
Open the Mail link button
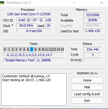[x=87, y=87]
